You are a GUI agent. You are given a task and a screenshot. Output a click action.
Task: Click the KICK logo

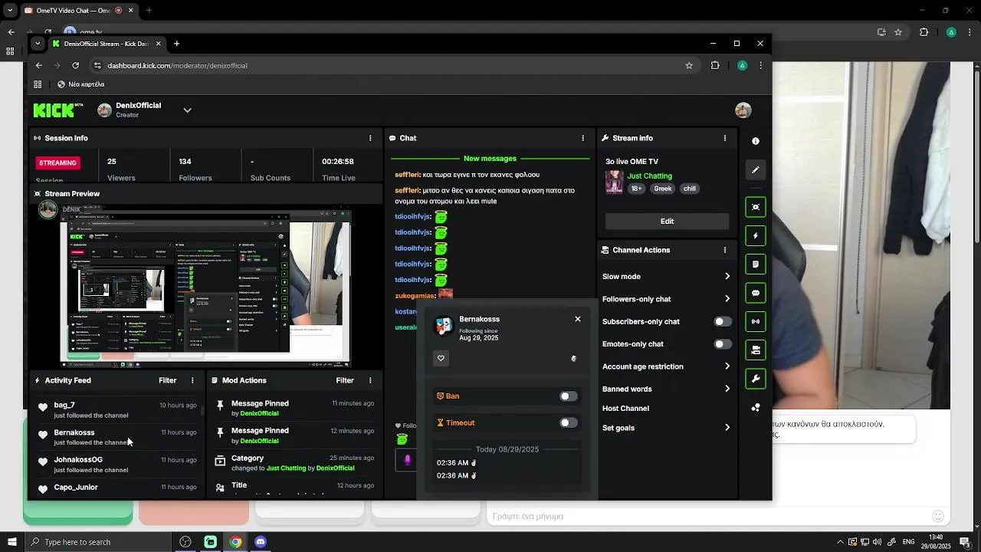[x=58, y=110]
